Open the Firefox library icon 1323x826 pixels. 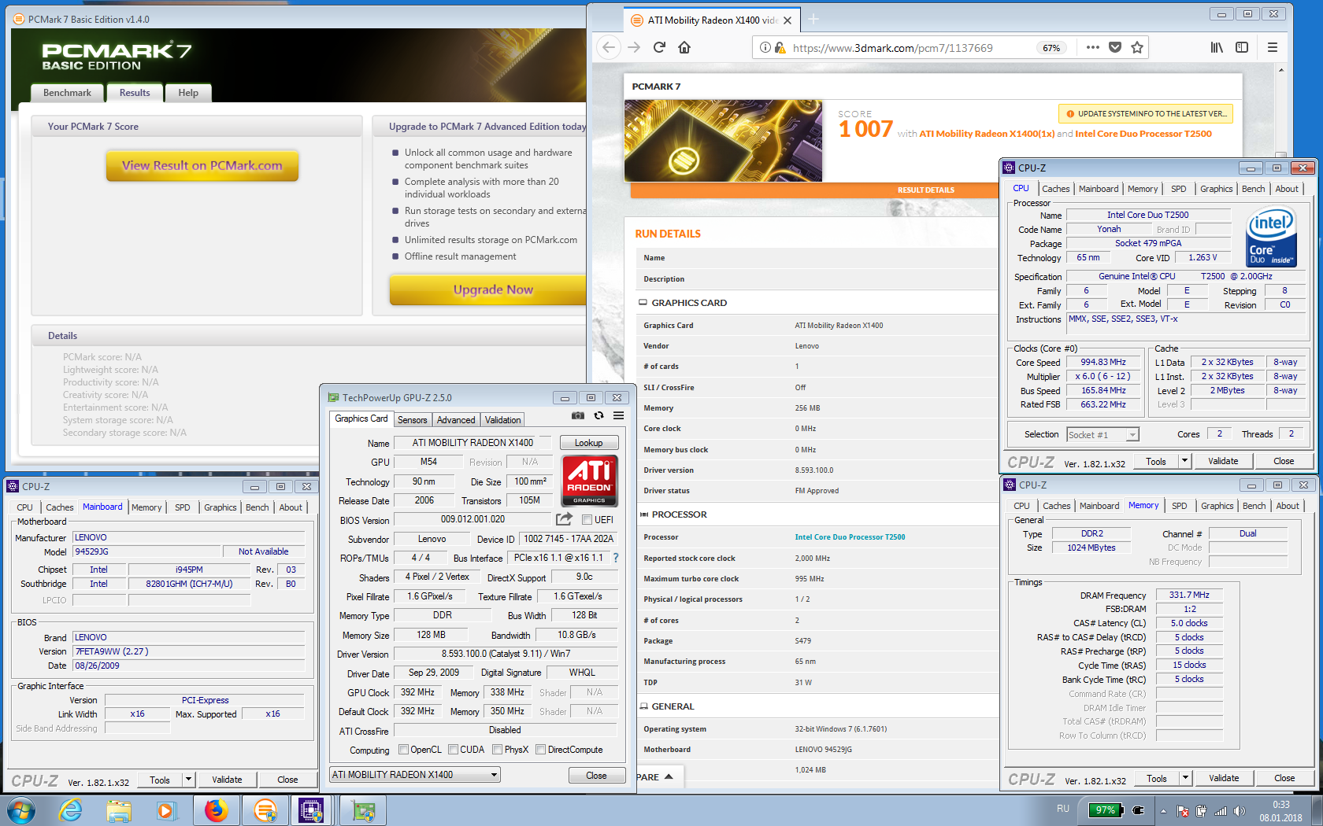point(1217,47)
